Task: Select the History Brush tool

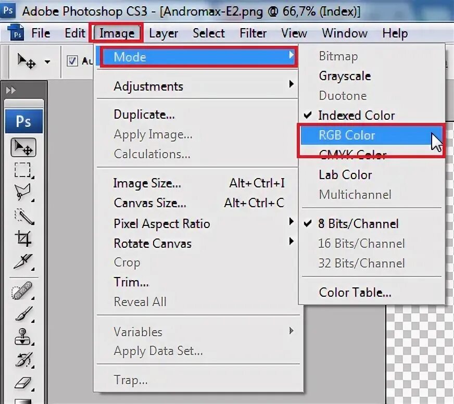Action: pyautogui.click(x=23, y=360)
